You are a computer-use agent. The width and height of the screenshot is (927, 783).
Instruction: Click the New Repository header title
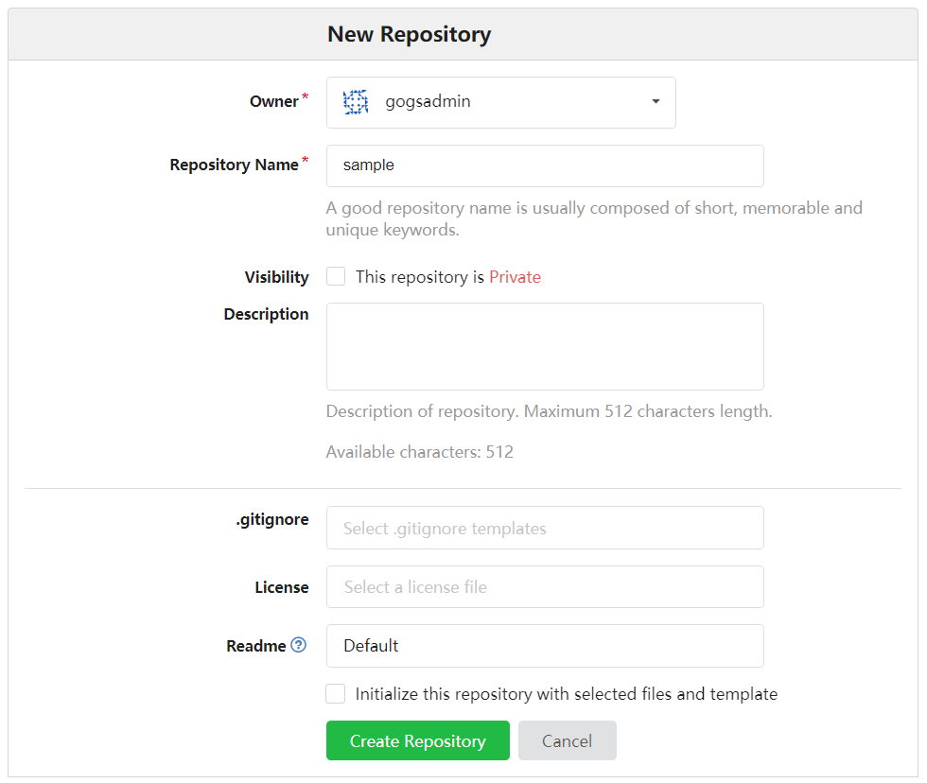click(409, 35)
